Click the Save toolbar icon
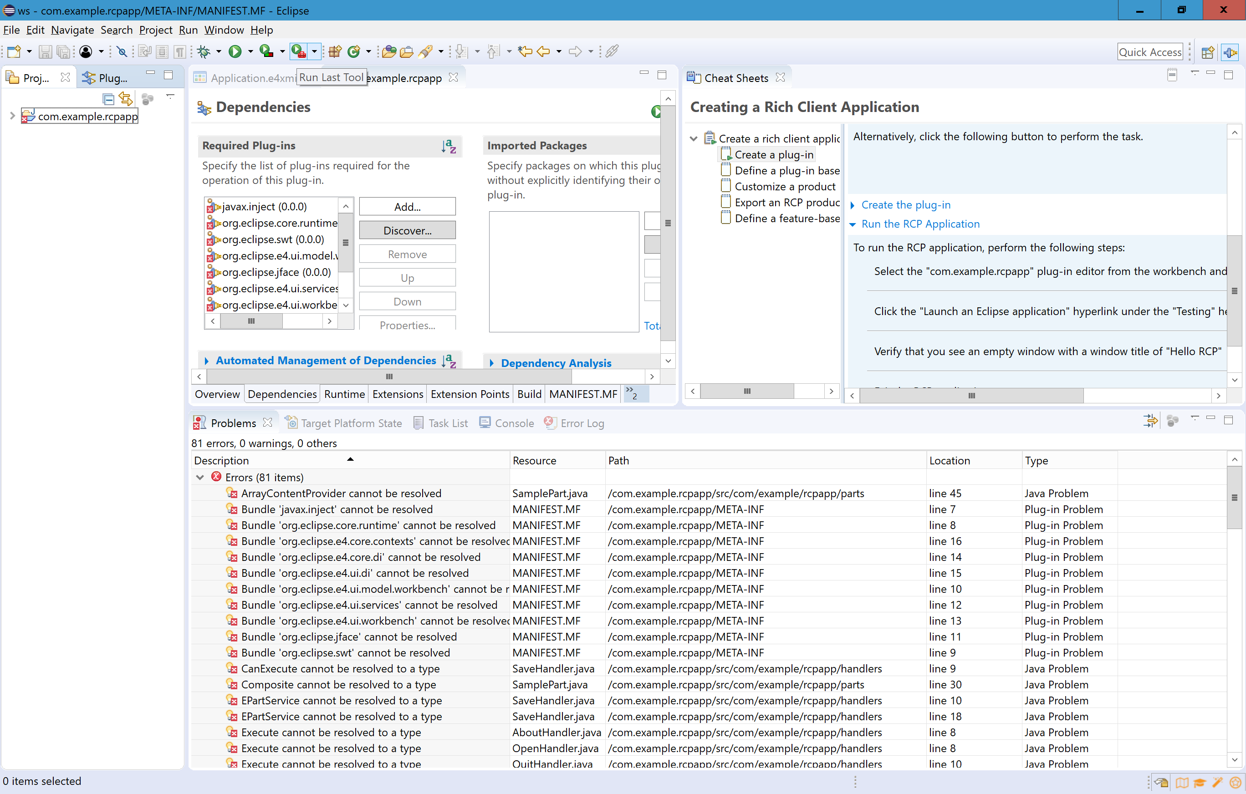The image size is (1246, 794). pyautogui.click(x=45, y=51)
